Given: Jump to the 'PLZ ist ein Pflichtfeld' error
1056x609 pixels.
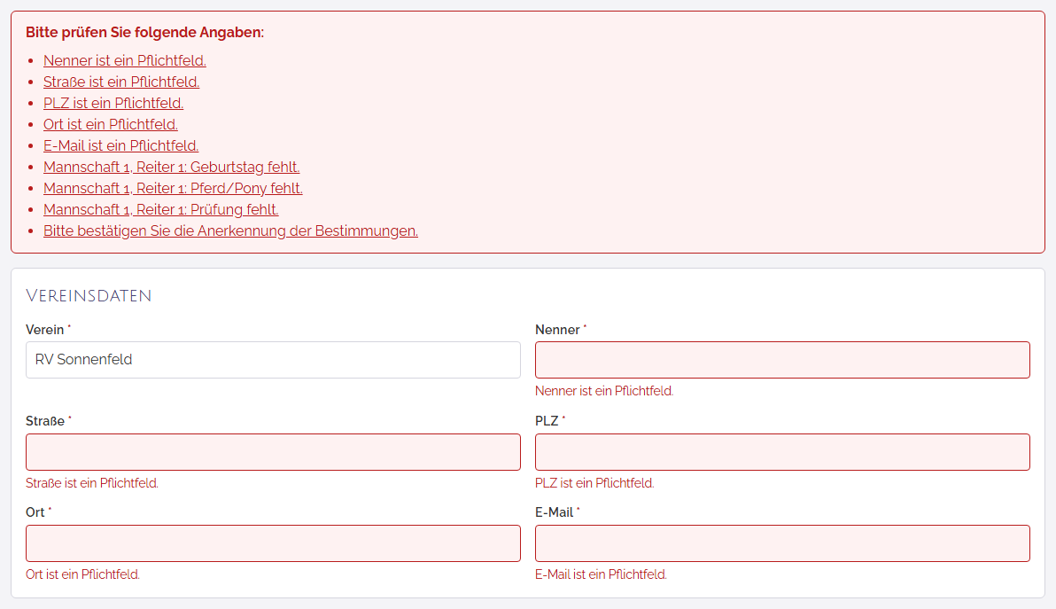Looking at the screenshot, I should (x=113, y=103).
